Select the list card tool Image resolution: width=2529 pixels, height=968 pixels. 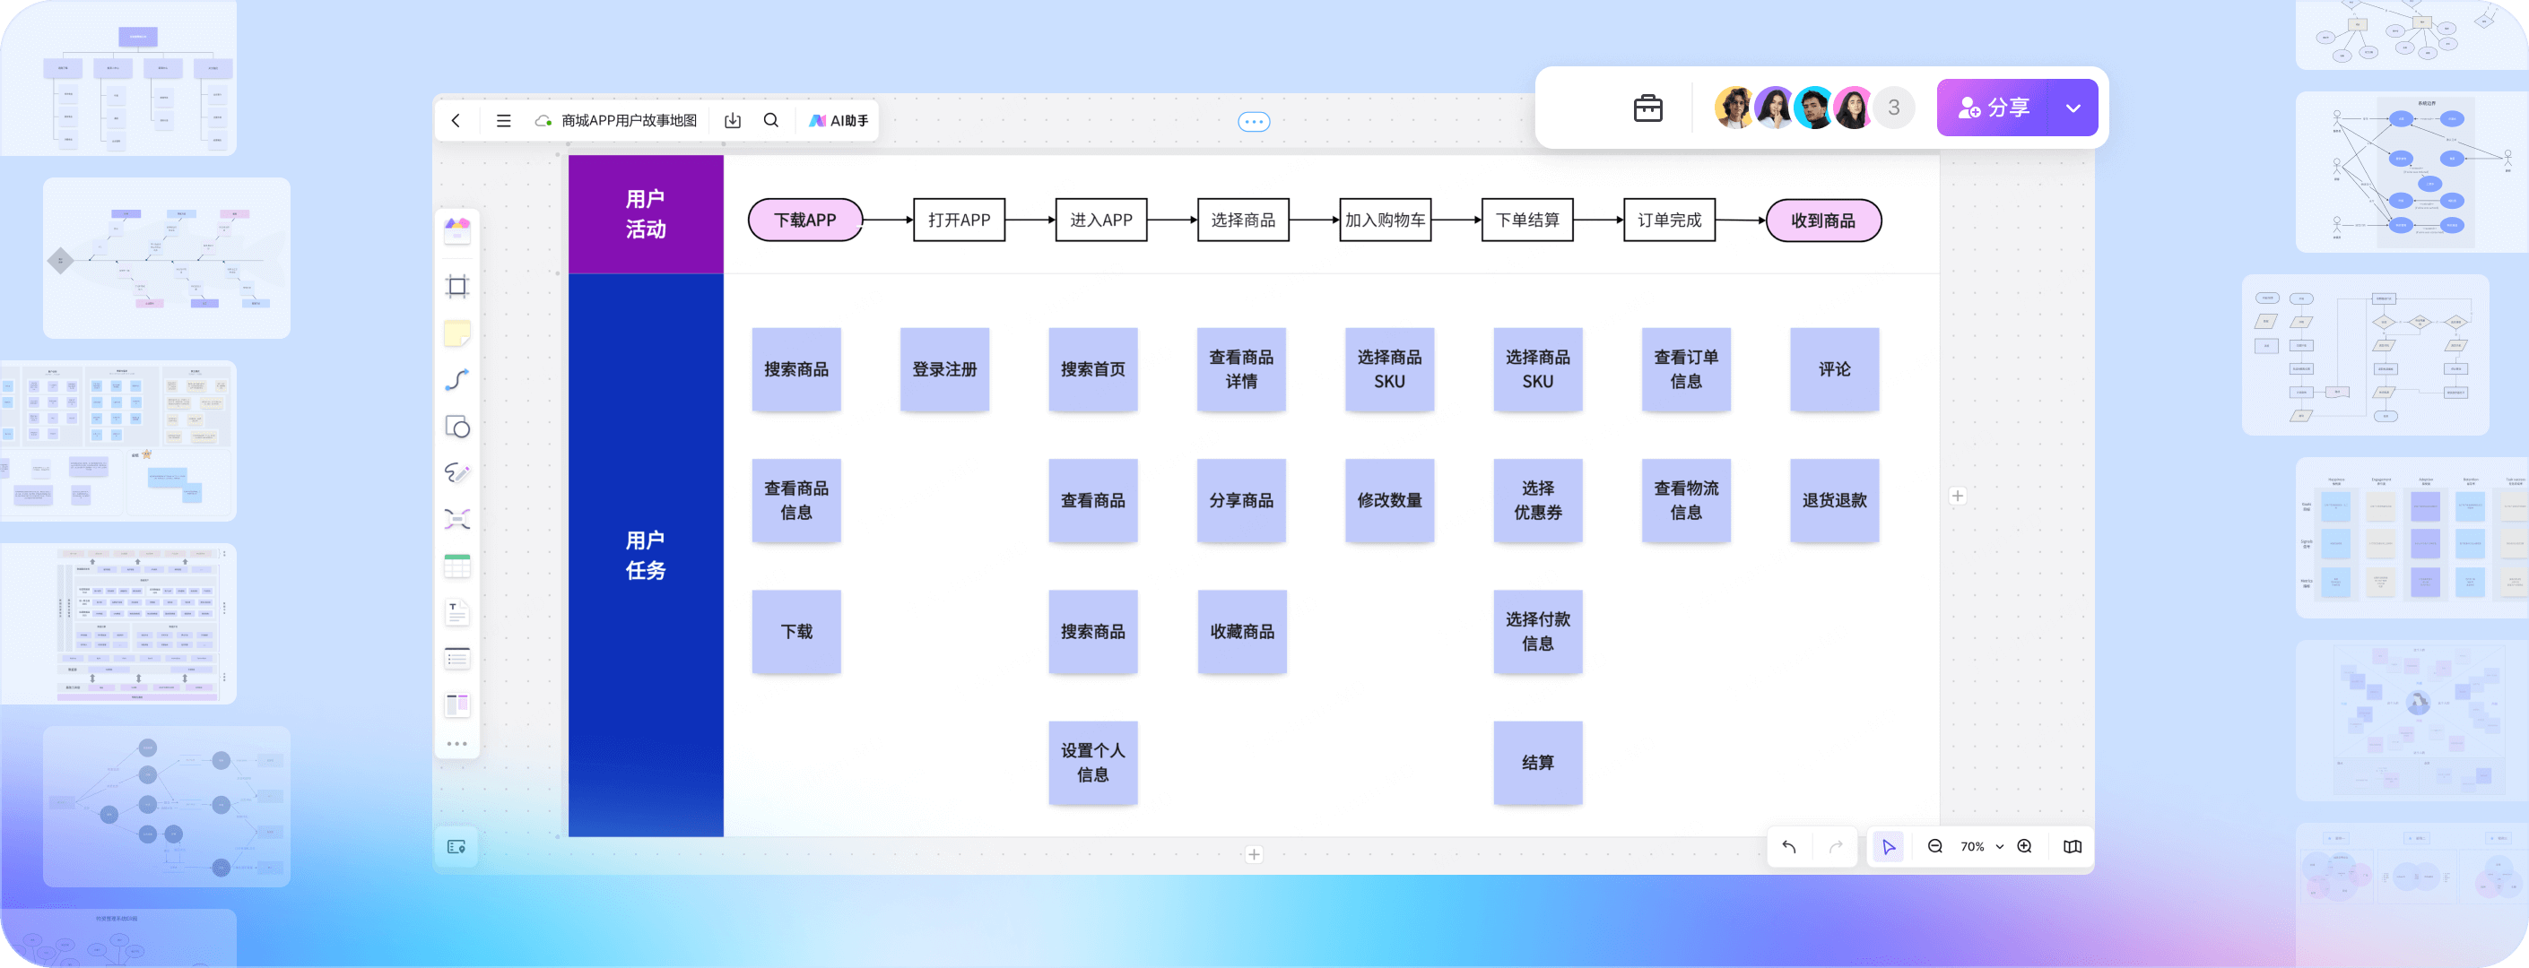pos(457,658)
